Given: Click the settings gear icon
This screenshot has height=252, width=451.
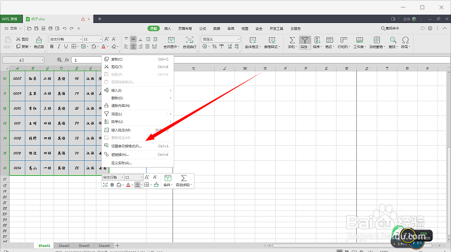Looking at the screenshot, I should pyautogui.click(x=430, y=29).
